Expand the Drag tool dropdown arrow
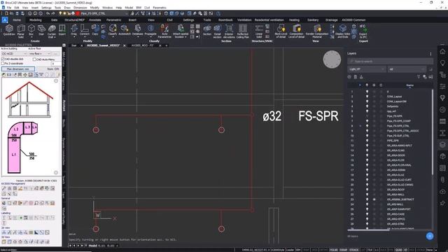Viewport: 448px width, 252px height. pyautogui.click(x=74, y=37)
